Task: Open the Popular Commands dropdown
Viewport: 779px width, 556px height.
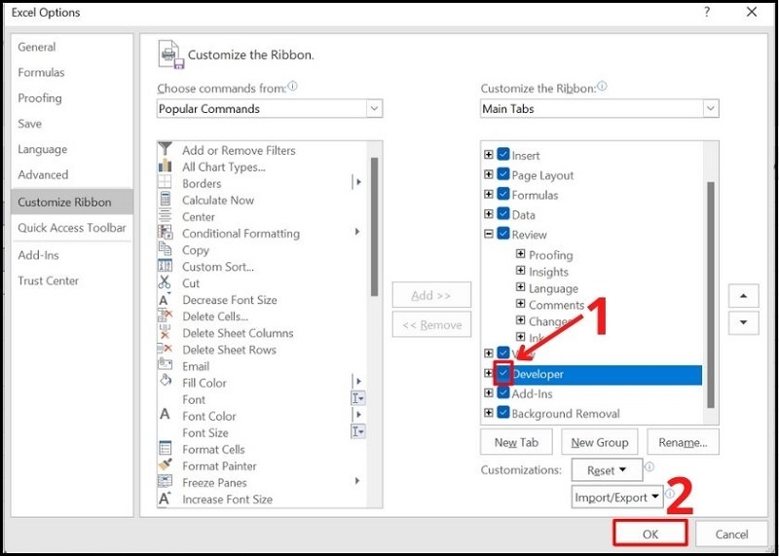Action: point(374,109)
